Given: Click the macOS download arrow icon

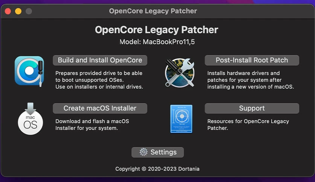Looking at the screenshot, I should tap(31, 118).
